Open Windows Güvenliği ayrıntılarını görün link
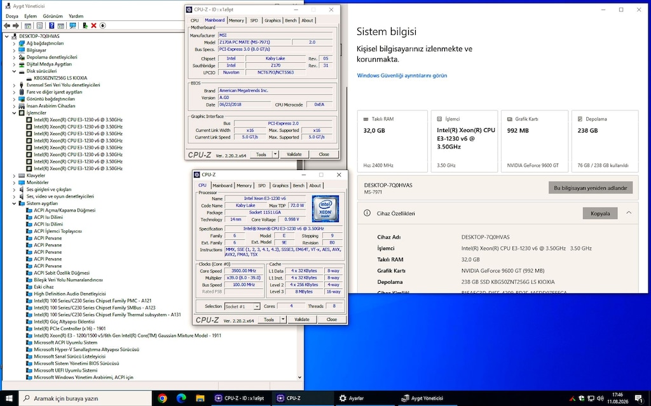The height and width of the screenshot is (406, 651). [402, 75]
